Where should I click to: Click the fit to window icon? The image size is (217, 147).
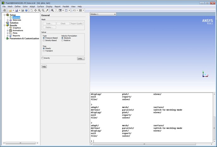[x=52, y=10]
